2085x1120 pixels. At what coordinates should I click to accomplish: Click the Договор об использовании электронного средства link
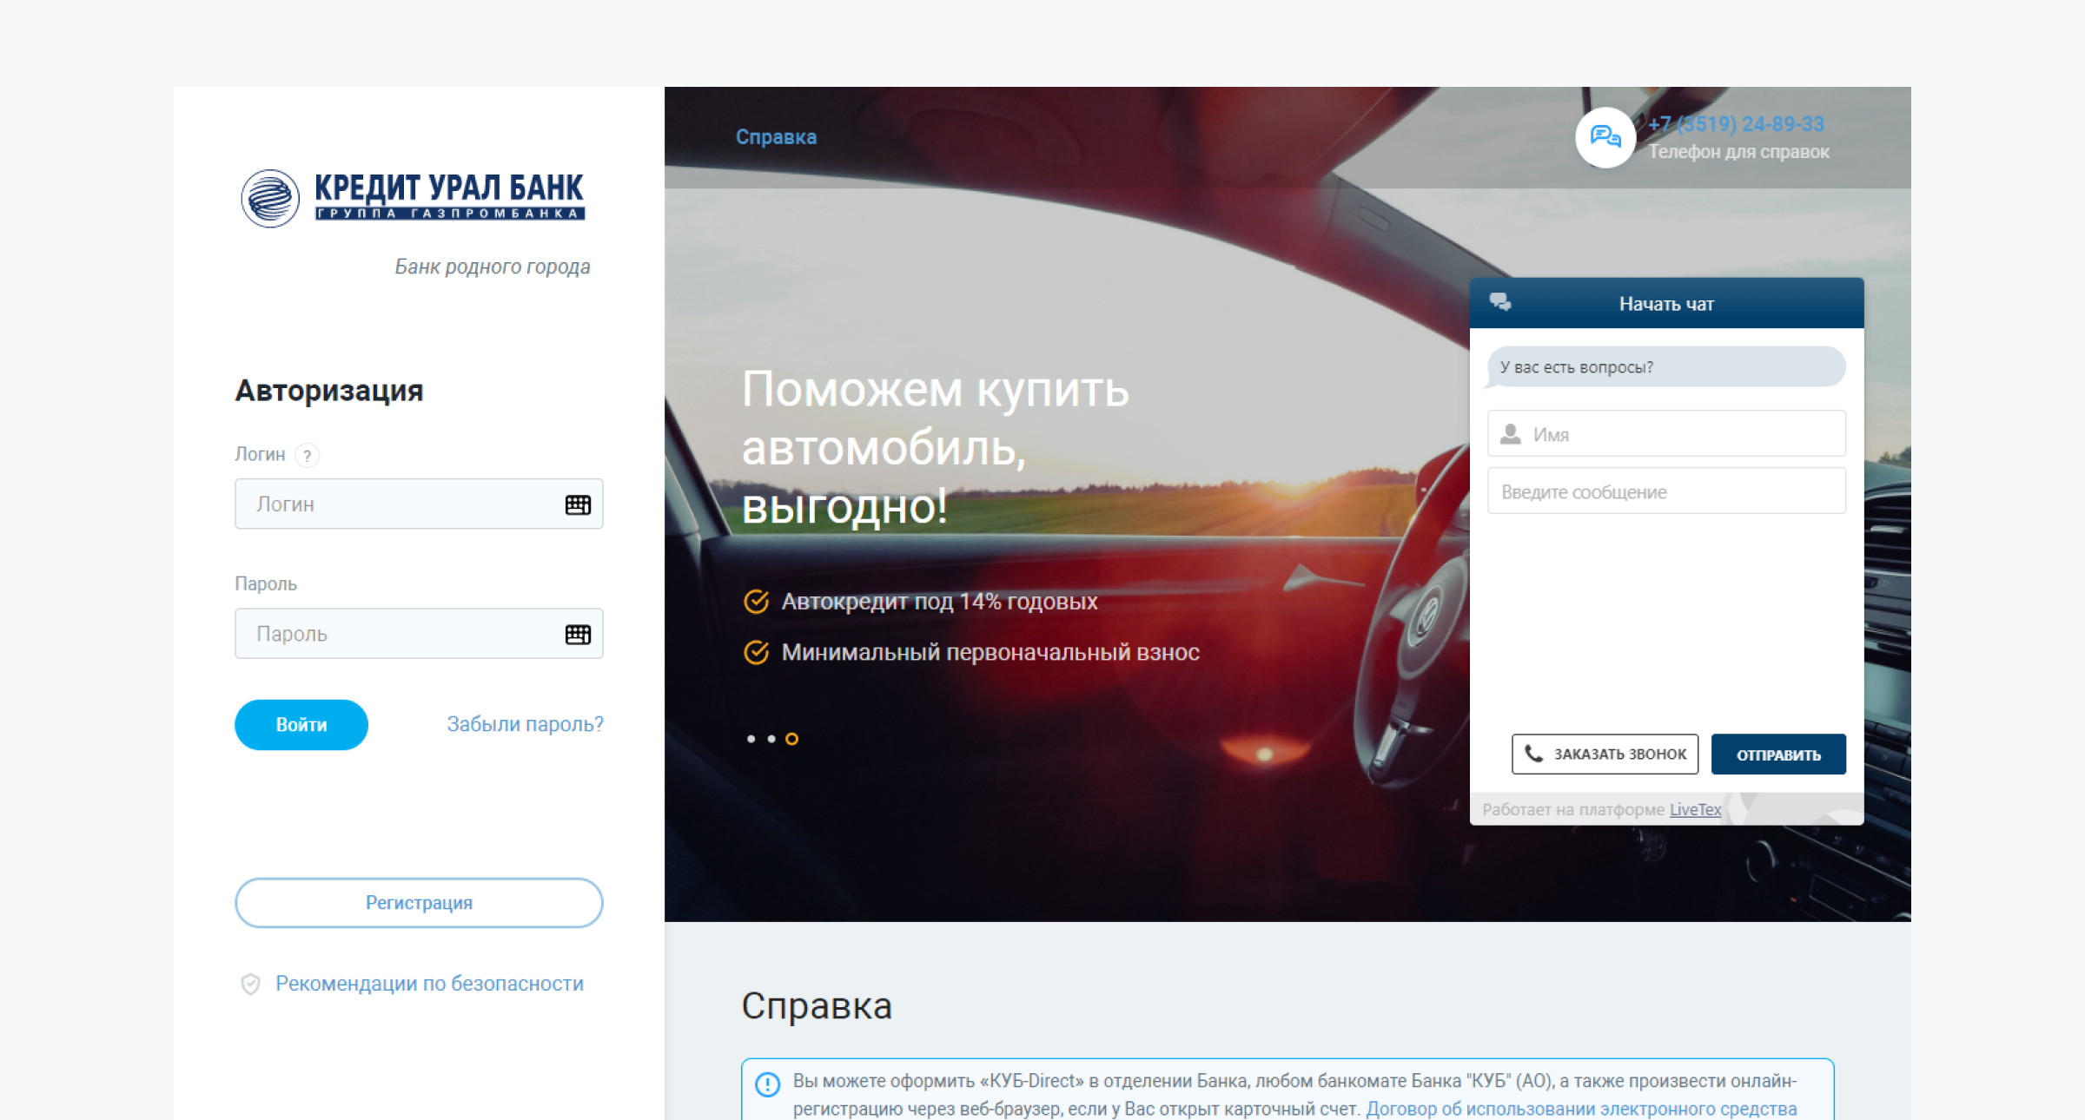pyautogui.click(x=1581, y=1109)
